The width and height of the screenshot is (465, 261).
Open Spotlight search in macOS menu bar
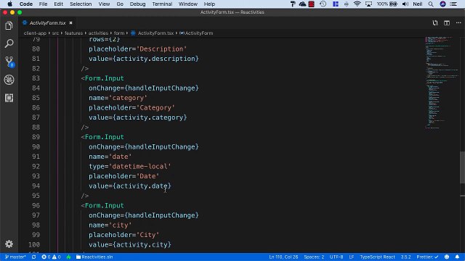[431, 4]
